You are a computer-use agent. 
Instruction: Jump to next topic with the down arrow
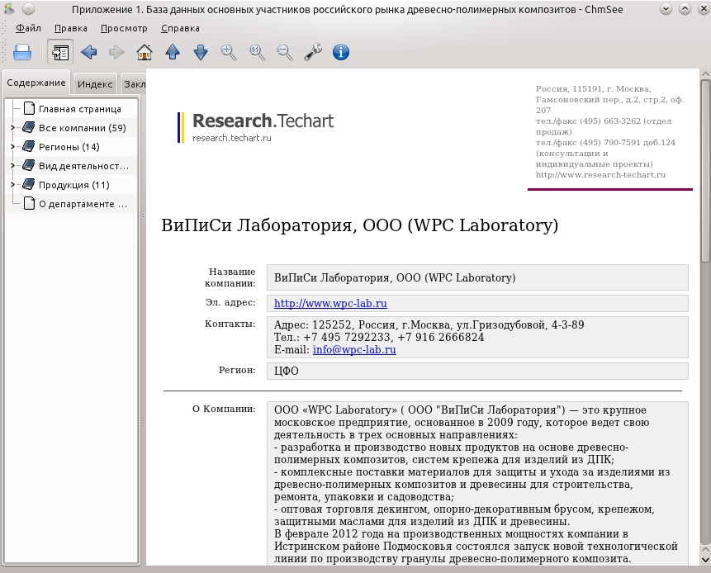pyautogui.click(x=201, y=52)
